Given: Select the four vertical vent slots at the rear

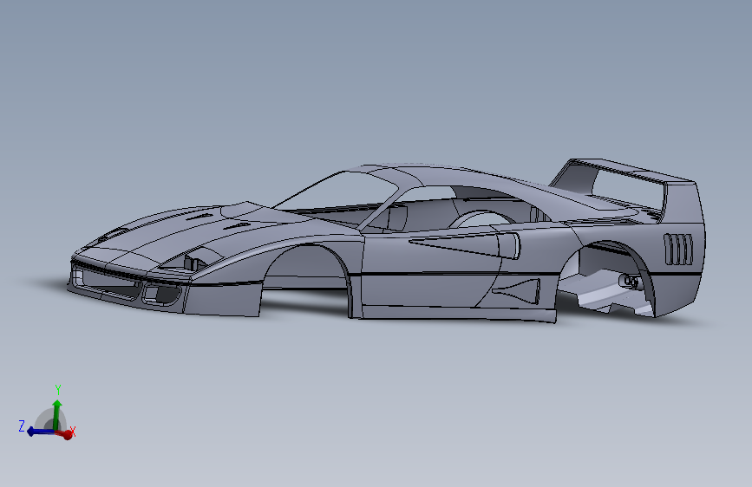Looking at the screenshot, I should click(x=678, y=250).
